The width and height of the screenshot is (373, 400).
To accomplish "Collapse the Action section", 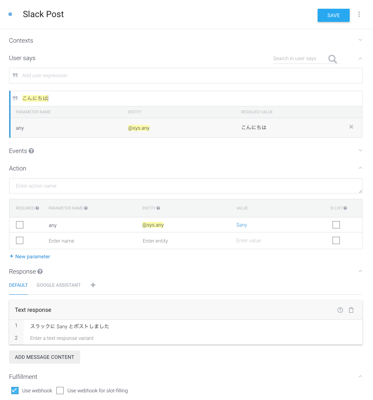I will point(360,168).
